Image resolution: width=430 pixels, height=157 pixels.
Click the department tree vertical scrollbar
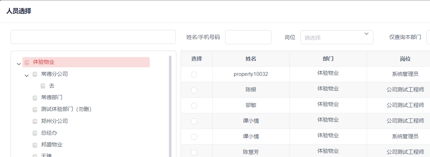coord(170,106)
